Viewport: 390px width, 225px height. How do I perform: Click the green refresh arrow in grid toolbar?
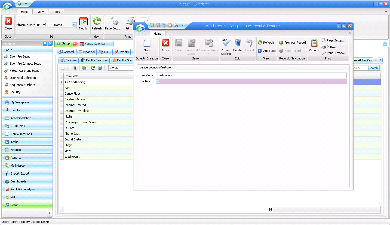point(93,68)
